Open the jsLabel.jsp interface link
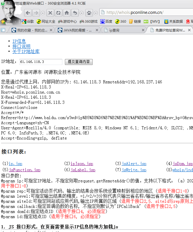Image resolution: width=193 pixels, height=232 pixels. pyautogui.click(x=83, y=170)
